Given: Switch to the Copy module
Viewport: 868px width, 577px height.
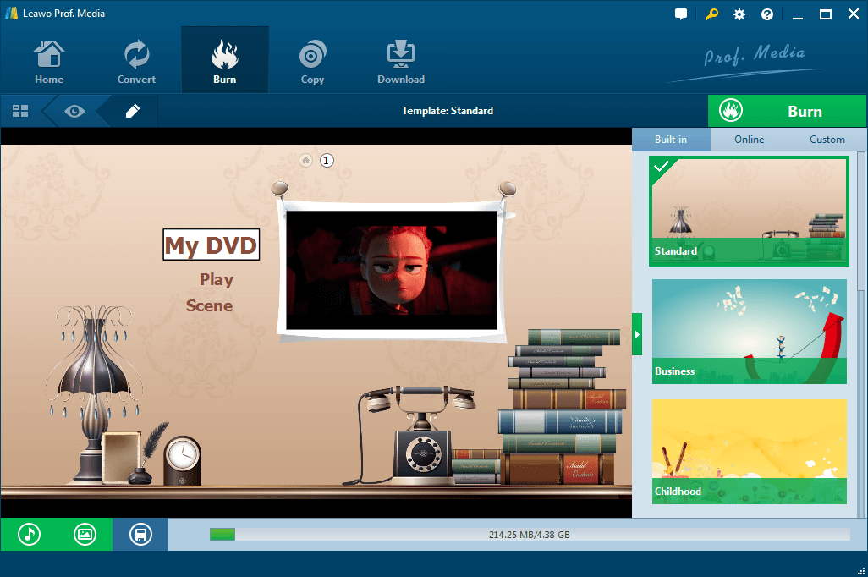Looking at the screenshot, I should (x=312, y=59).
